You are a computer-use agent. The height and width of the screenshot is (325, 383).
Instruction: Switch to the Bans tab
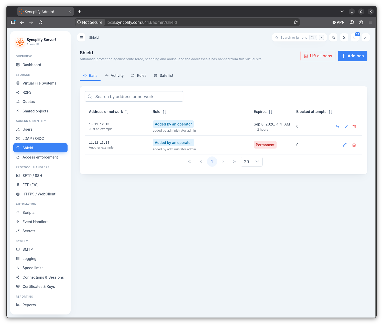pyautogui.click(x=90, y=76)
